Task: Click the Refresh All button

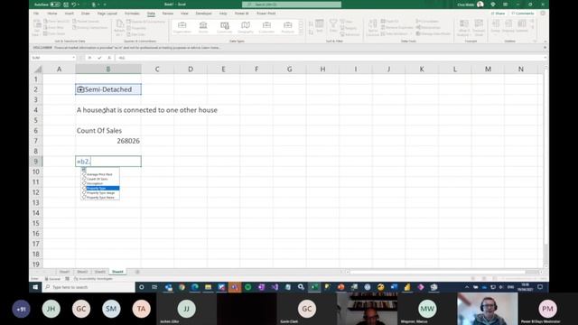Action: [119, 28]
